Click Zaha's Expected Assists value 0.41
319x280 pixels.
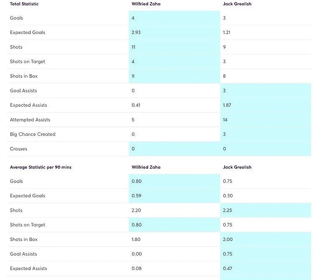pyautogui.click(x=136, y=105)
